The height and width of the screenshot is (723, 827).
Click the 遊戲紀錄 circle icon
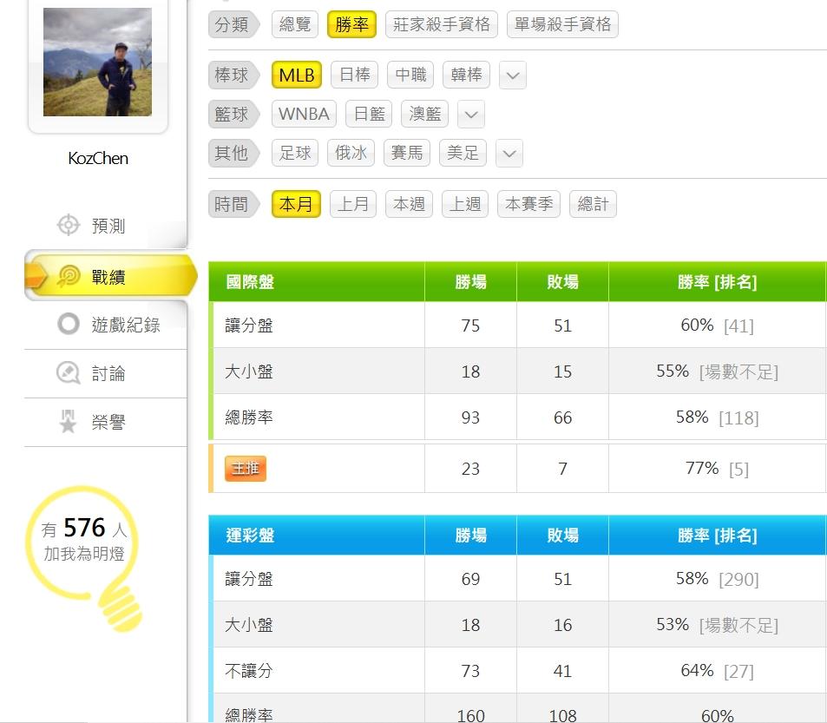pyautogui.click(x=69, y=324)
